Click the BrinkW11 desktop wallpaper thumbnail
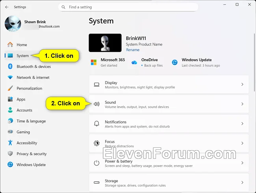Image resolution: width=256 pixels, height=193 pixels. click(105, 43)
